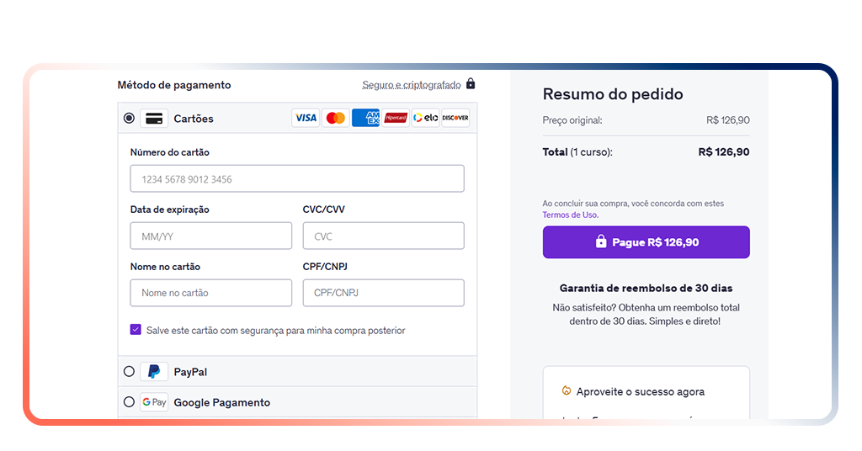Click the credit card icon beside Cartões

pos(154,118)
